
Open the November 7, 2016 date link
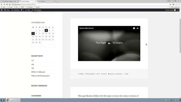point(93,74)
